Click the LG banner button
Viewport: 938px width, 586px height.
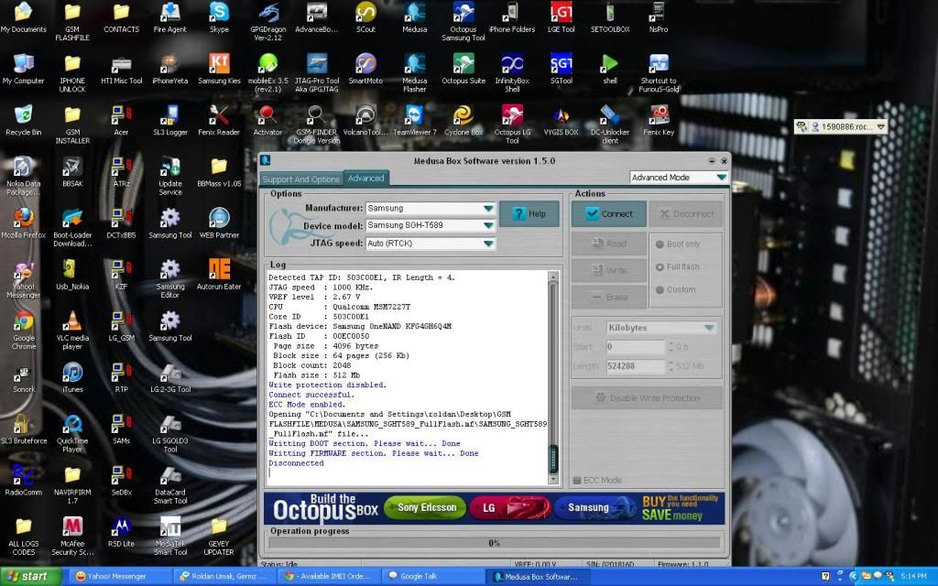coord(509,507)
